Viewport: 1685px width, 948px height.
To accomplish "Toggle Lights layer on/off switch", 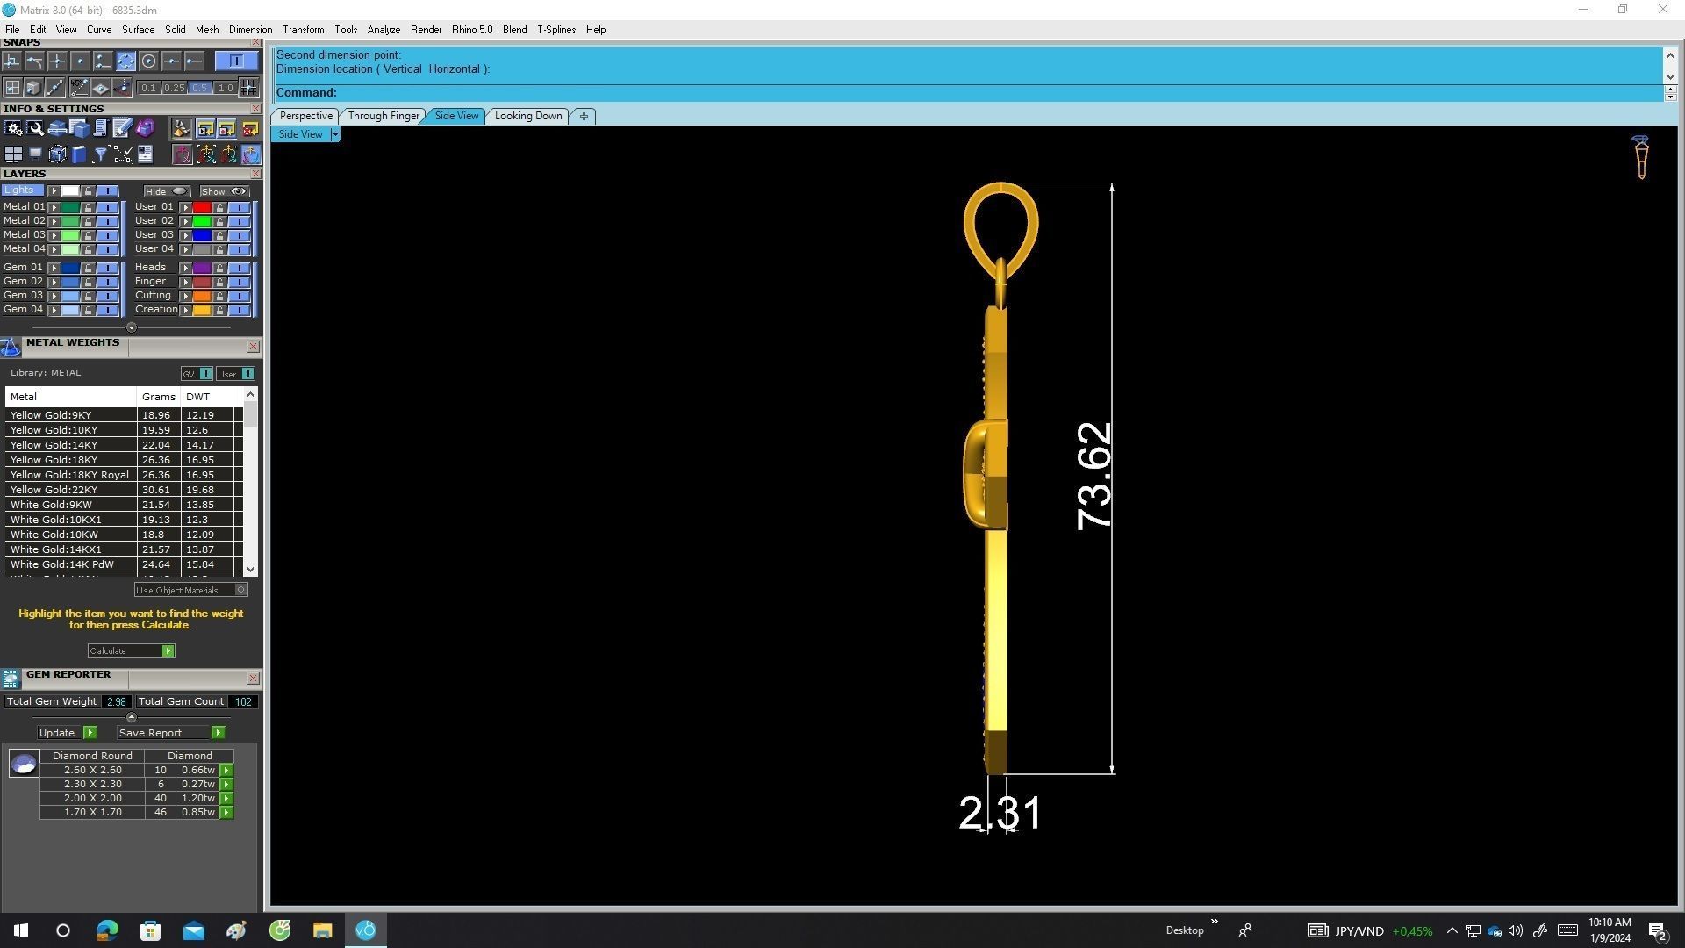I will coord(107,191).
